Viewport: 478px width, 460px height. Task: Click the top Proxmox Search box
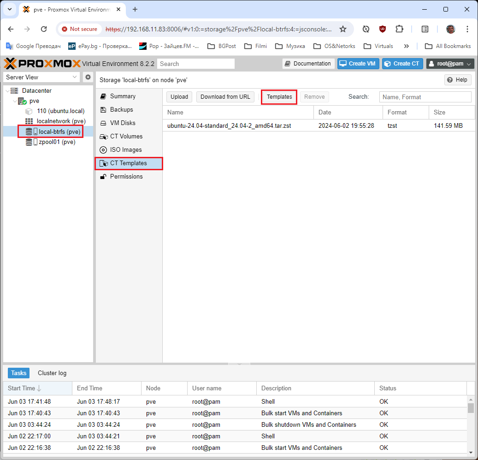point(196,64)
